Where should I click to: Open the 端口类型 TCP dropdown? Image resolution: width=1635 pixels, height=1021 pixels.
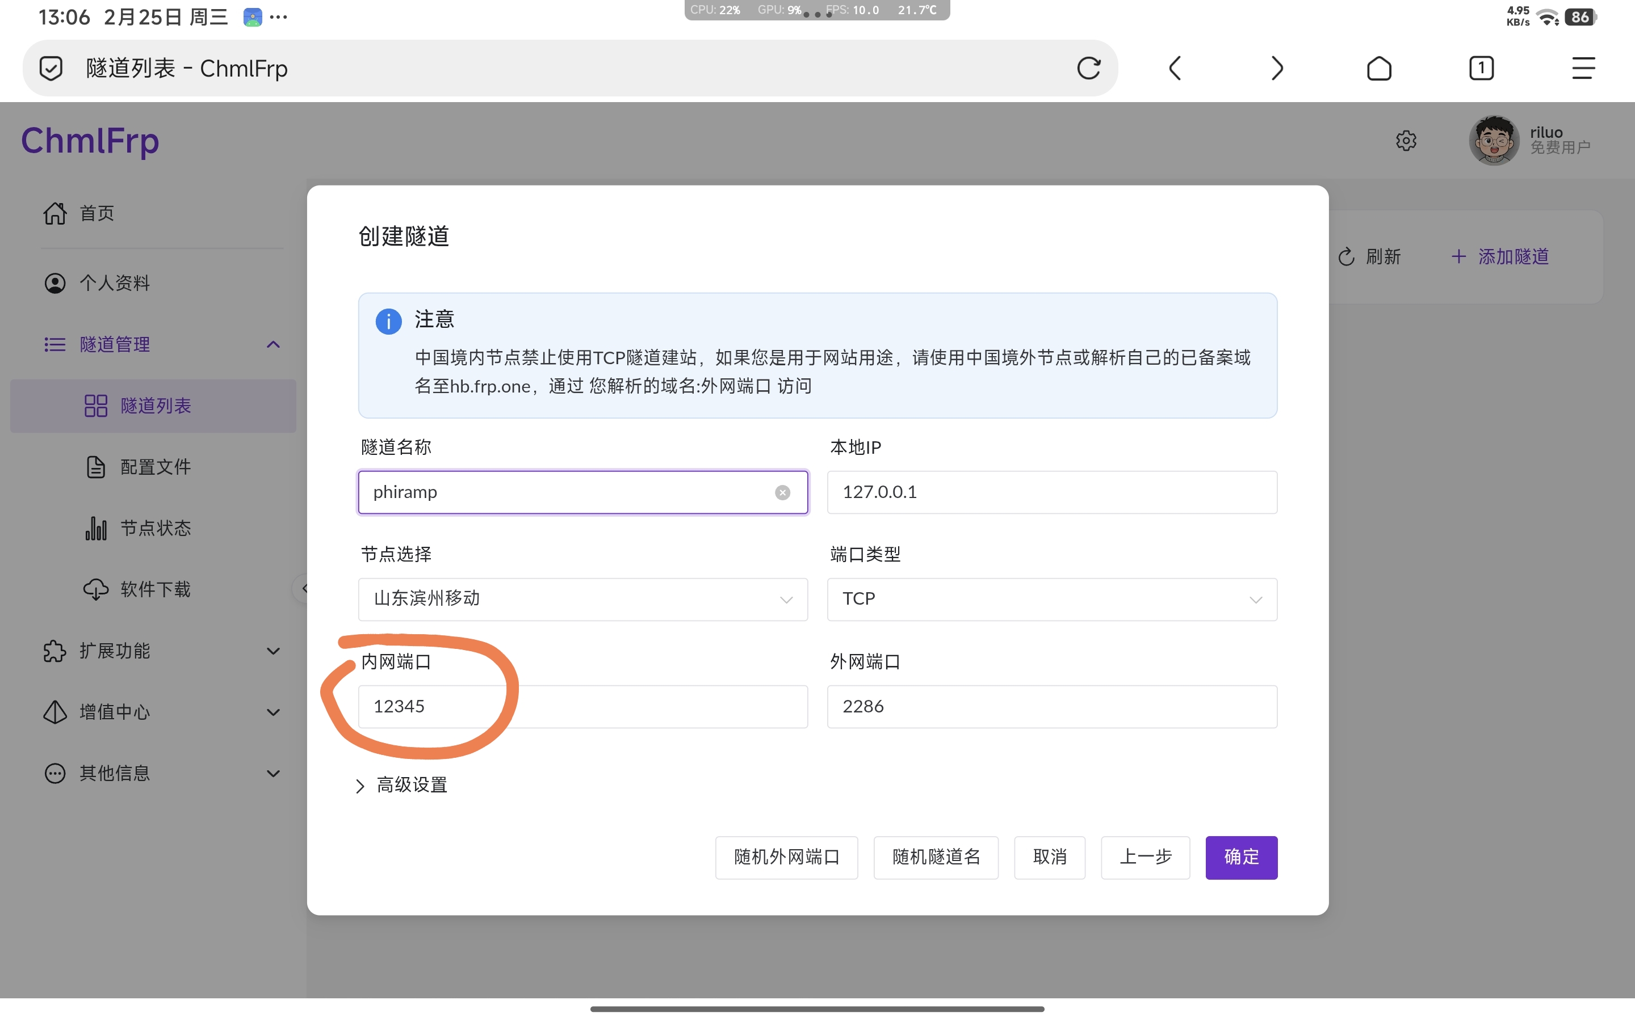[x=1051, y=599]
